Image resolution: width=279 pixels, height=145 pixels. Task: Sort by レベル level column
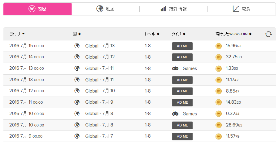click(x=152, y=34)
